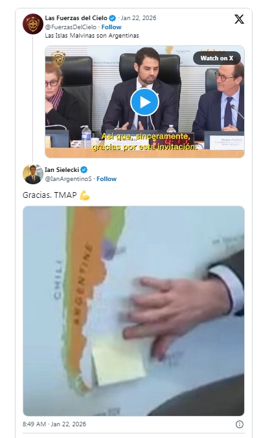Follow @FuerzasDelCielo

(111, 27)
